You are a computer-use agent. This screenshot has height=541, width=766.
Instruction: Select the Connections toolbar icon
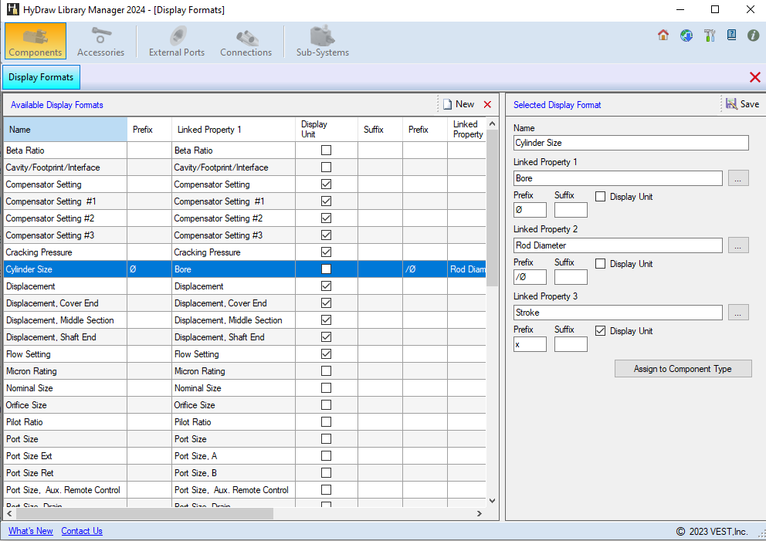tap(246, 40)
